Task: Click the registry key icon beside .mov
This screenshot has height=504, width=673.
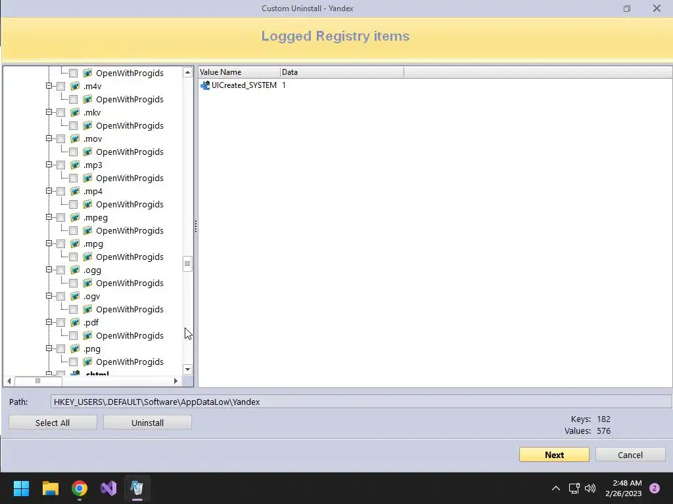Action: tap(75, 138)
